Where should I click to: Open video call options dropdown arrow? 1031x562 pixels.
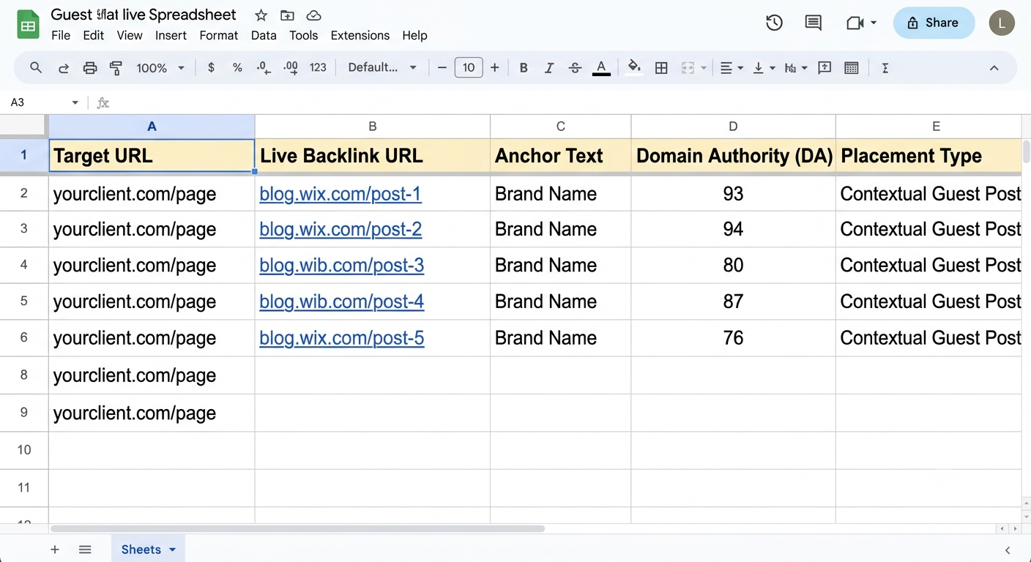tap(874, 23)
